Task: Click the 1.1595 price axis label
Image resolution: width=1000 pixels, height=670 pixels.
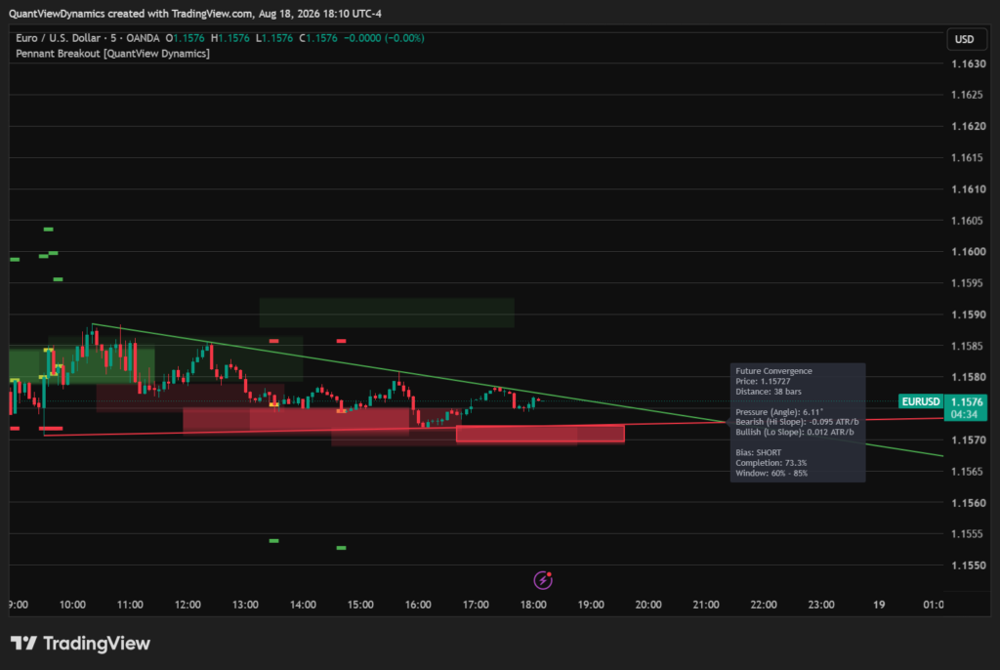Action: pyautogui.click(x=968, y=283)
